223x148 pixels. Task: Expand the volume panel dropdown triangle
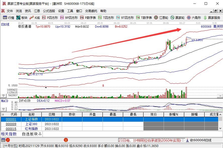4,96
